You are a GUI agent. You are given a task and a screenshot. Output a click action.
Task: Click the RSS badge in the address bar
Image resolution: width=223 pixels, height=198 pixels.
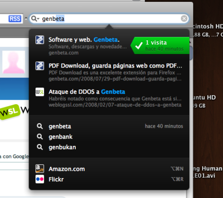coord(15,19)
